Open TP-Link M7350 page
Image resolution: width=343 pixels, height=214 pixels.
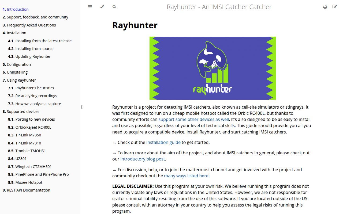tap(25, 135)
